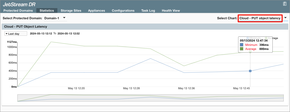Expand the Select Chart dropdown arrow
290x112 pixels.
(285, 18)
